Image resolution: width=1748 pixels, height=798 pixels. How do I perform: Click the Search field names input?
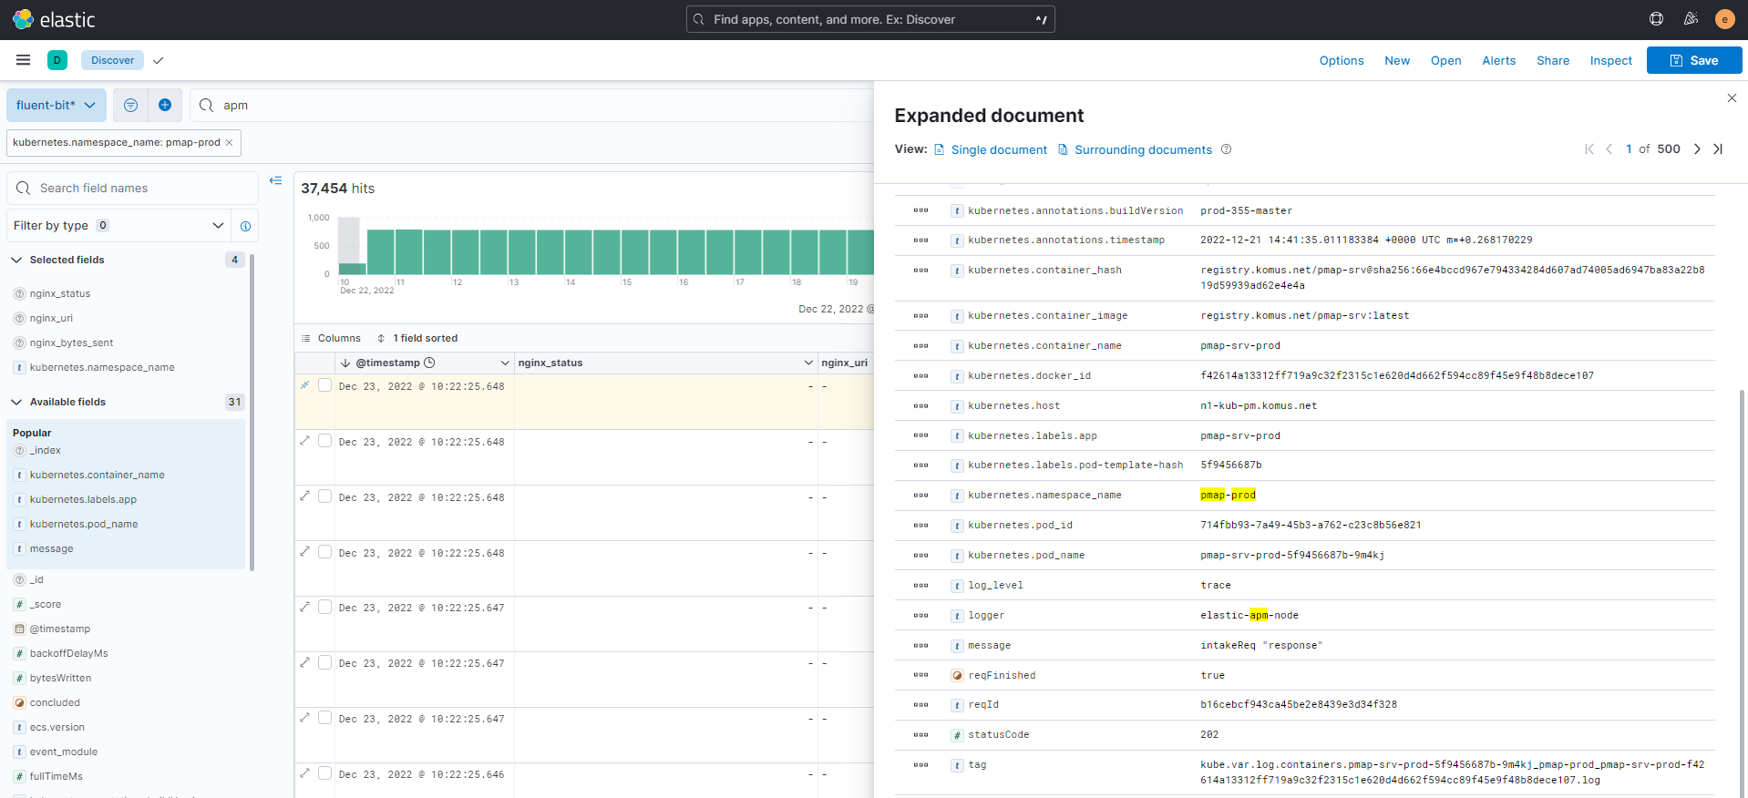tap(132, 188)
